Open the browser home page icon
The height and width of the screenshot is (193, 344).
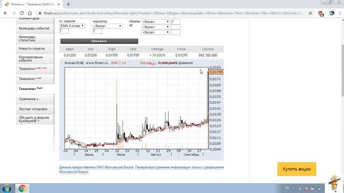[30, 13]
